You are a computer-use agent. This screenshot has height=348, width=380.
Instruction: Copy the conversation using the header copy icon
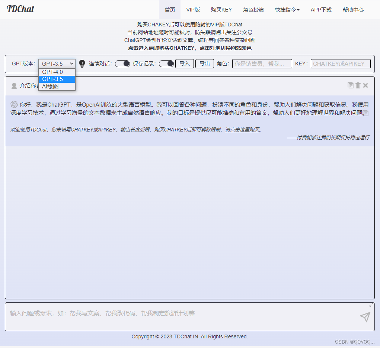(351, 85)
